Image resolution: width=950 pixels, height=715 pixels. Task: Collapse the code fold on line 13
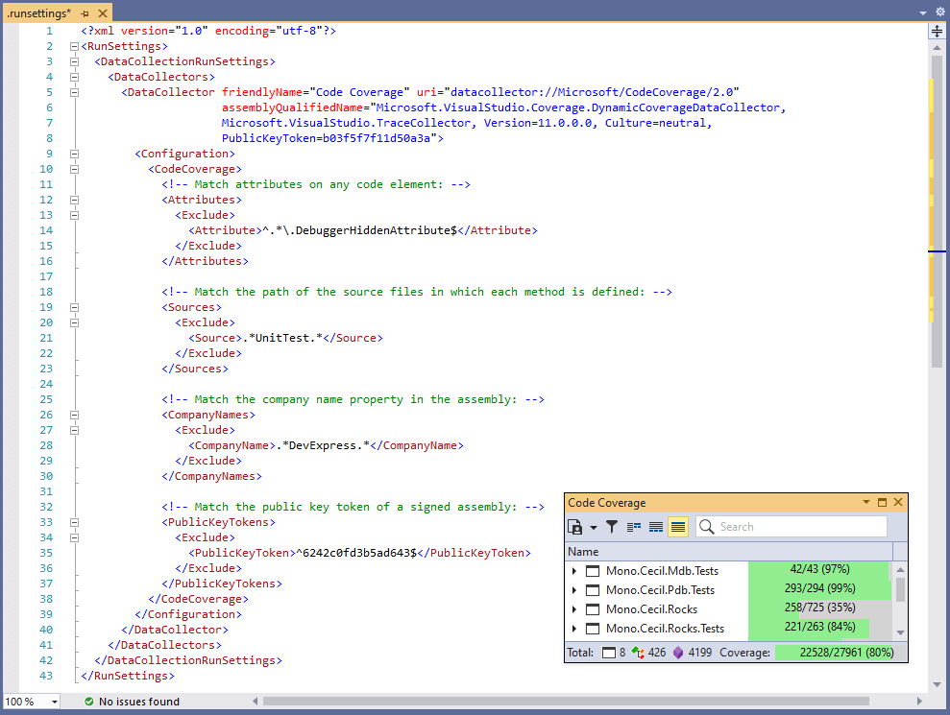[x=75, y=215]
